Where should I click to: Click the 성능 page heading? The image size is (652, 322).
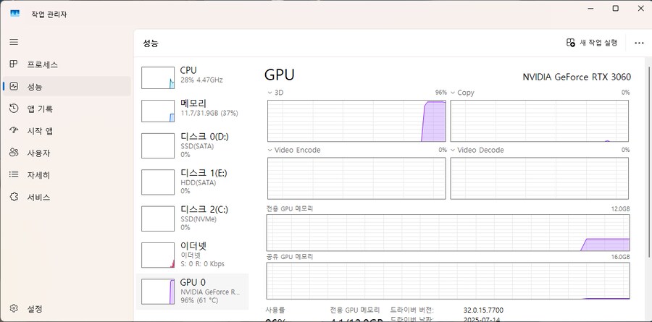click(x=151, y=43)
